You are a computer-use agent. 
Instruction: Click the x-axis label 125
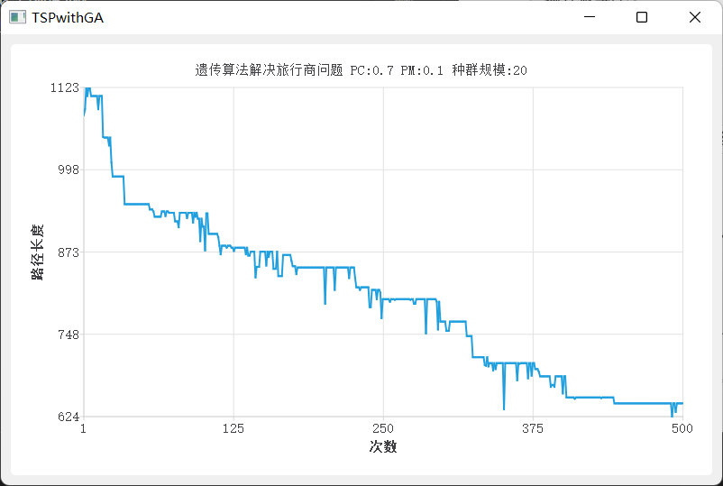click(233, 428)
